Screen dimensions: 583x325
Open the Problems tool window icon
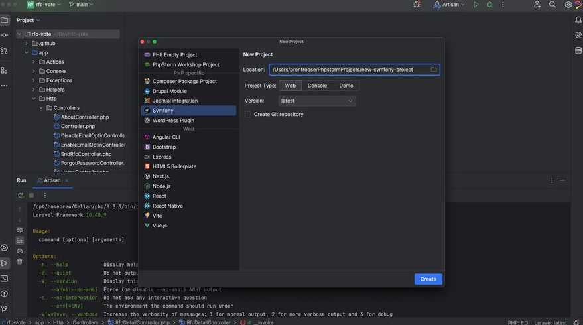(x=5, y=294)
